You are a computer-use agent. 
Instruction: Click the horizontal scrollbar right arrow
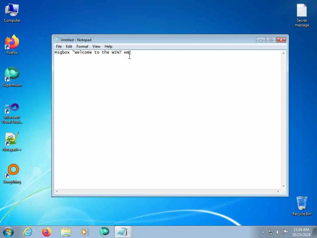point(278,191)
